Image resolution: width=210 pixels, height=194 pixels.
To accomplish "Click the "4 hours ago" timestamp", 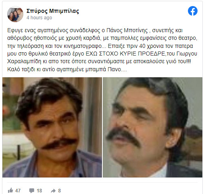I will (39, 18).
